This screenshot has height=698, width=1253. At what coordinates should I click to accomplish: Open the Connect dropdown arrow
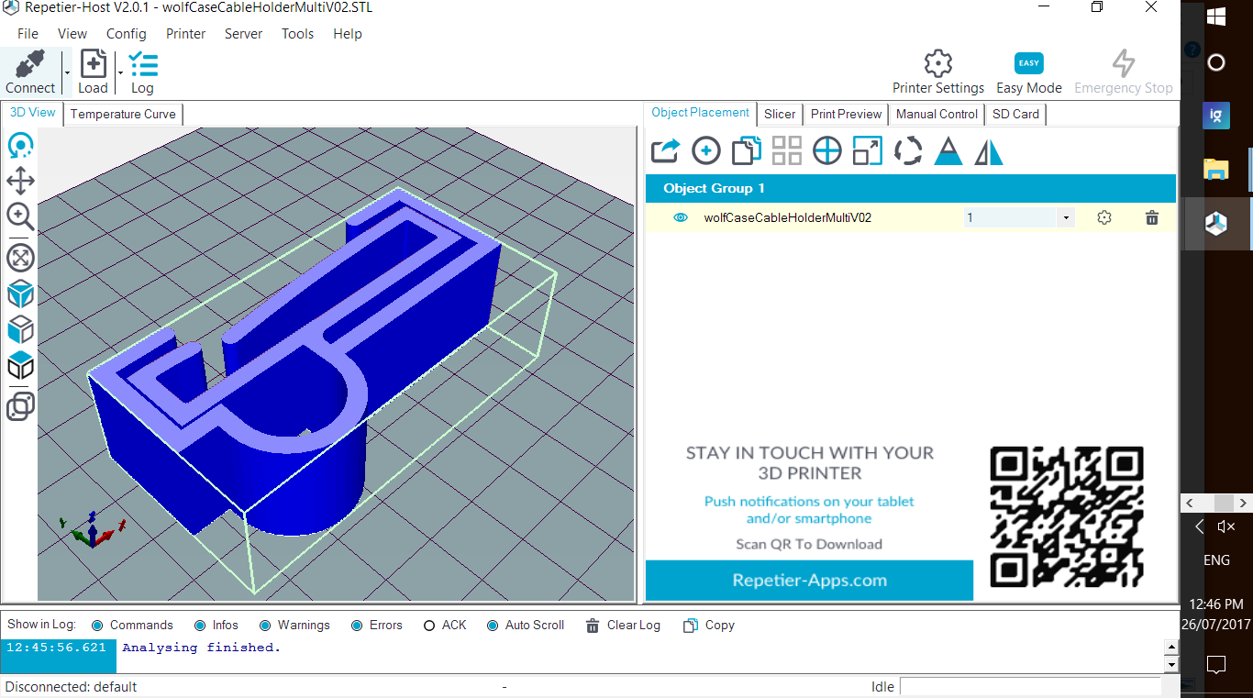click(x=67, y=72)
